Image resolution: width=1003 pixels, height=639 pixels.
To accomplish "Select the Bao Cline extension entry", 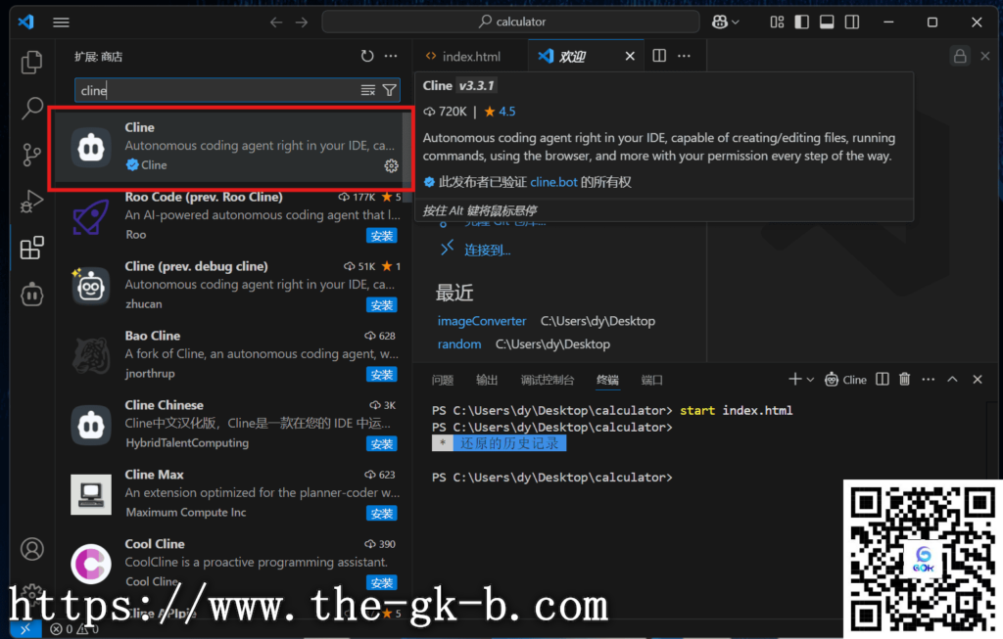I will click(231, 354).
